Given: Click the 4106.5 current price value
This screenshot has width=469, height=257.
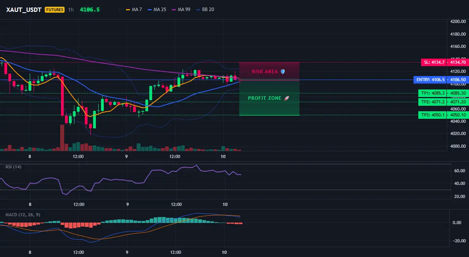Looking at the screenshot, I should [x=90, y=10].
